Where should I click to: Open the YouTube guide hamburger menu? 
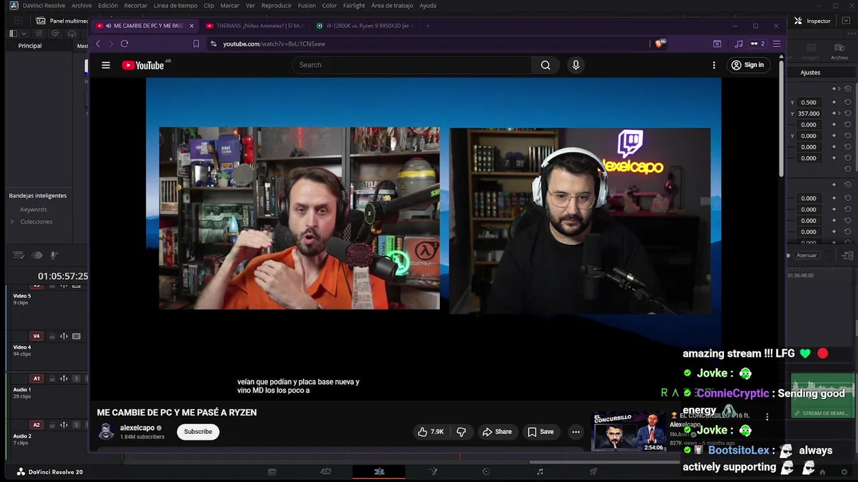106,65
